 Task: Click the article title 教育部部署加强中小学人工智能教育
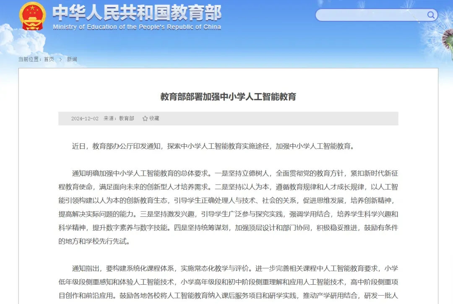click(228, 97)
